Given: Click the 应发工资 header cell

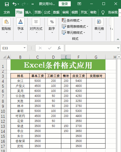Looking at the screenshot, I should point(79,76).
